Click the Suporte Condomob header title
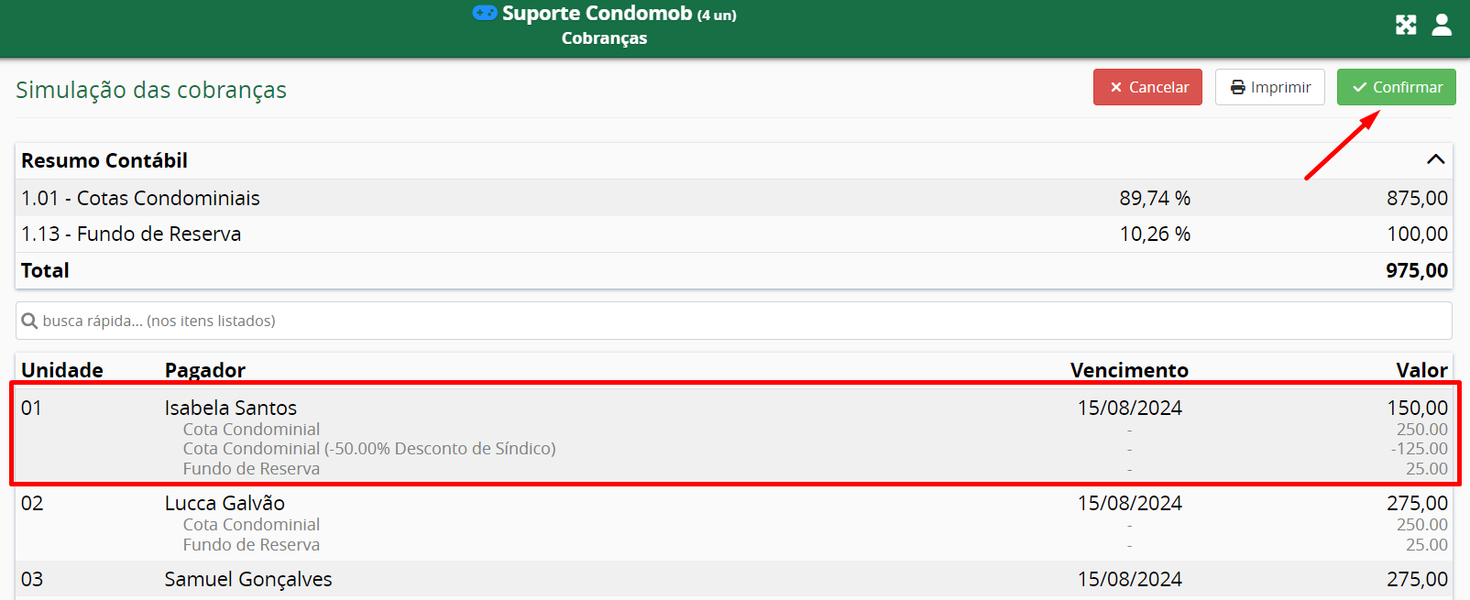 tap(598, 13)
